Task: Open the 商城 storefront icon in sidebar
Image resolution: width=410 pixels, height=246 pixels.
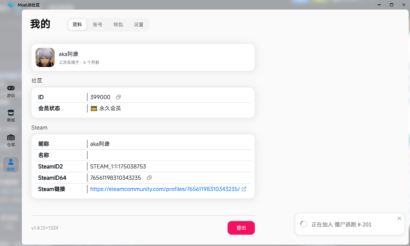Action: 11,115
